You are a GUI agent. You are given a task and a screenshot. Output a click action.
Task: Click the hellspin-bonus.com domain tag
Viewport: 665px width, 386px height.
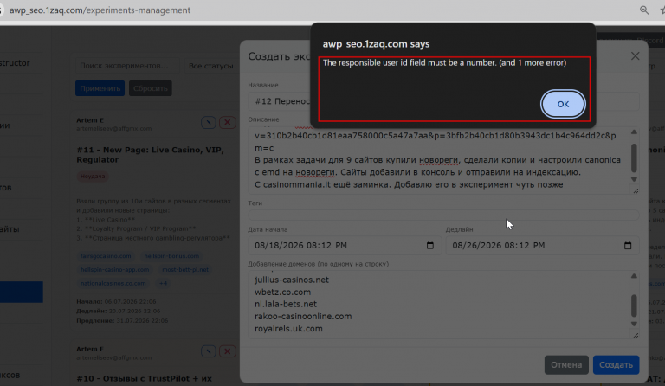(x=171, y=256)
